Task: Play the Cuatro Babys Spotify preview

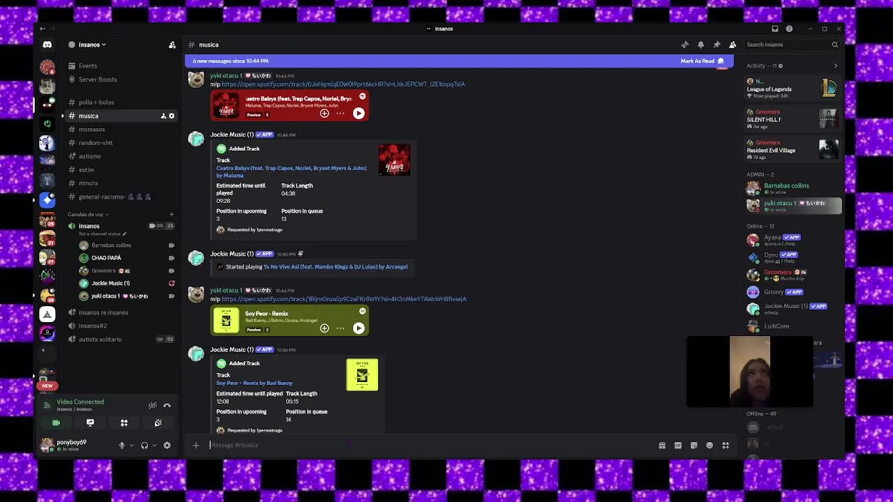Action: coord(359,113)
